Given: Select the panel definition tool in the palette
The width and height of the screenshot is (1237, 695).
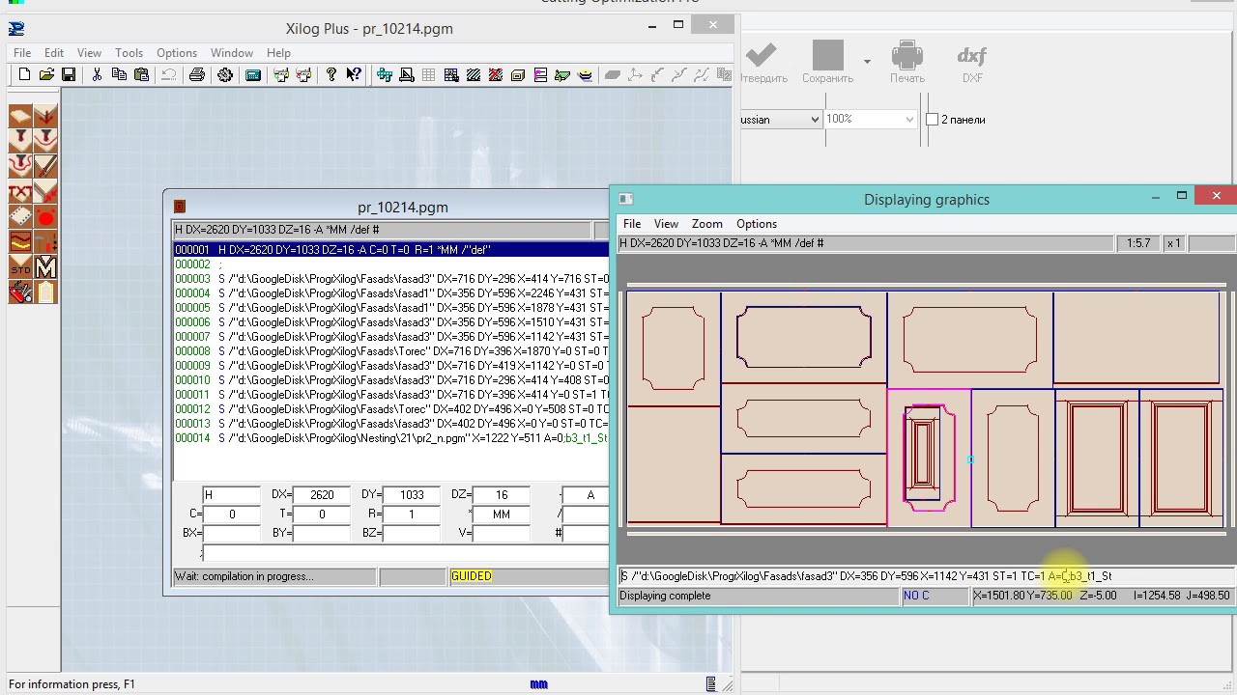Looking at the screenshot, I should pyautogui.click(x=20, y=118).
